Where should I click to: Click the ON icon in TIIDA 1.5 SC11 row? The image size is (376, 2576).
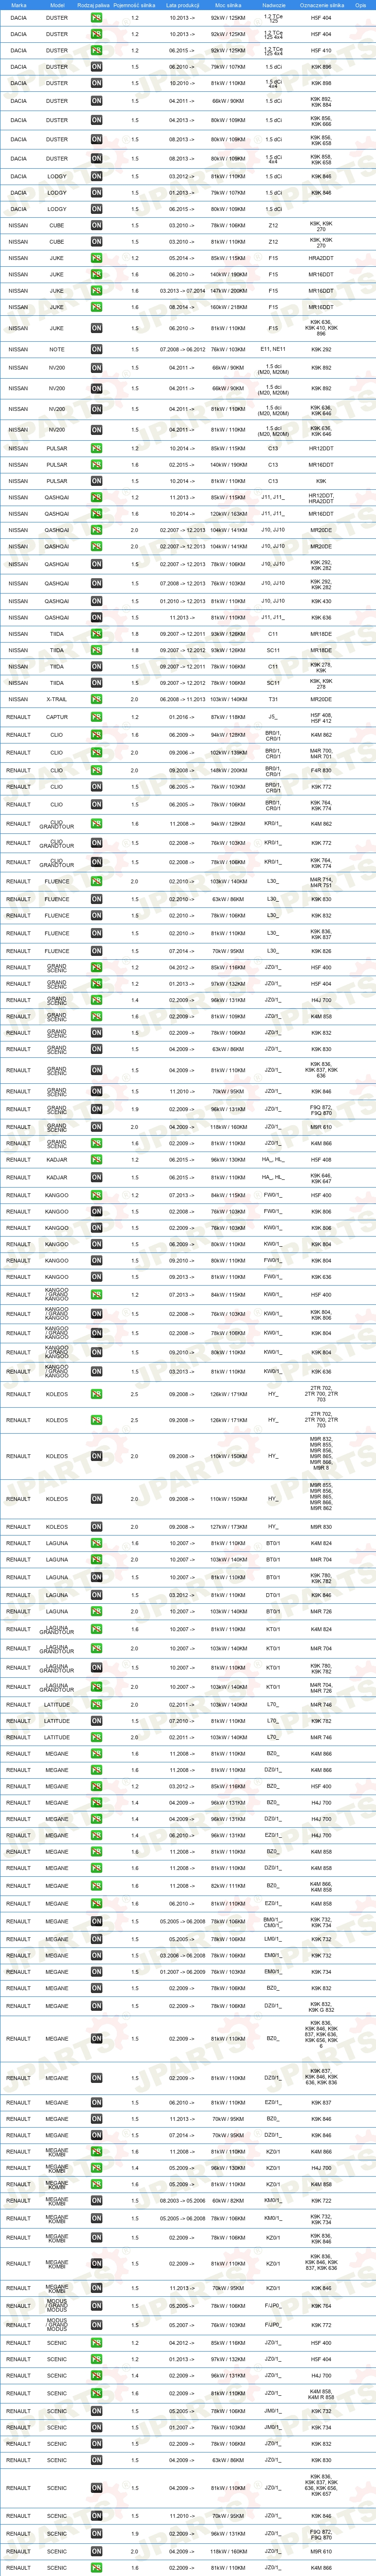click(96, 683)
